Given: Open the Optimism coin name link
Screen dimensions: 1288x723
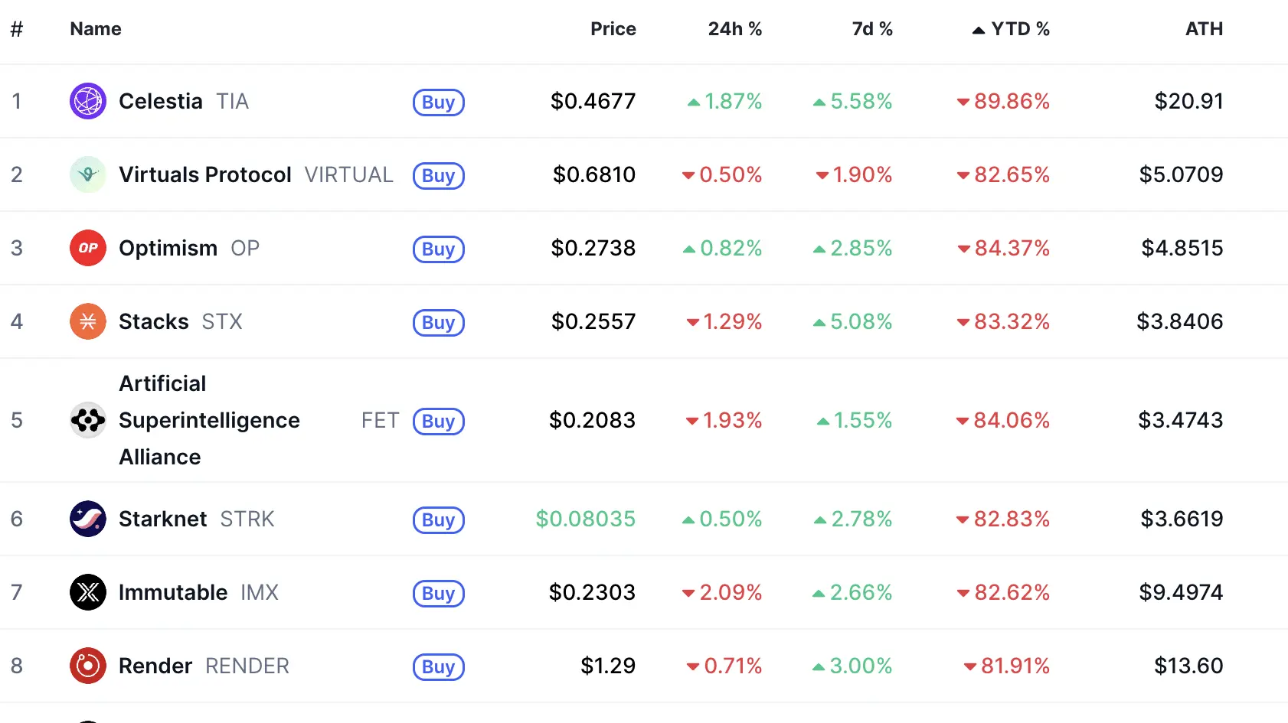Looking at the screenshot, I should 168,248.
